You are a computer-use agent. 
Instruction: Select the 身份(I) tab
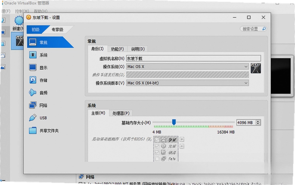click(97, 49)
